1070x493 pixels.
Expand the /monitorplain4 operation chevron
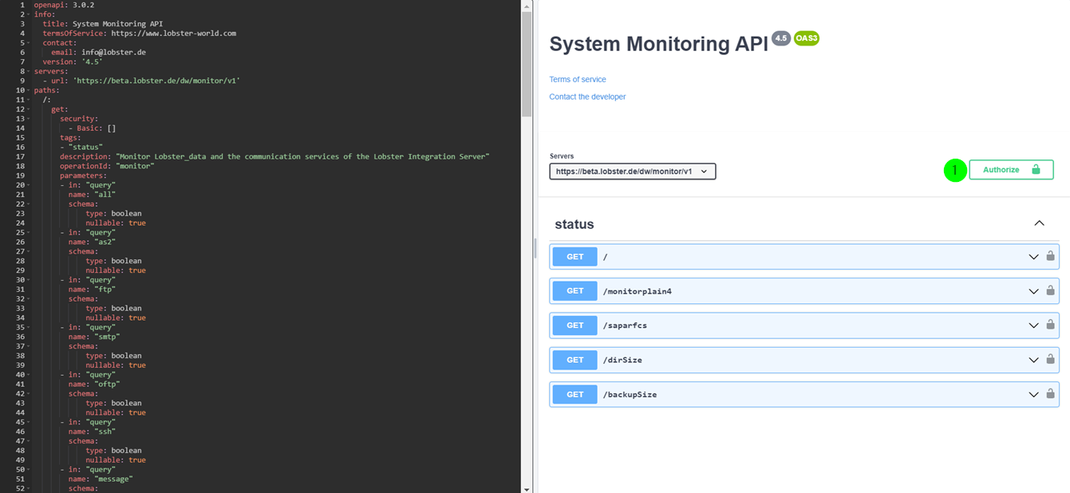(x=1033, y=291)
